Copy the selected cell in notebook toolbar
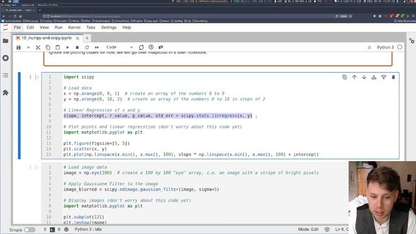 tap(47, 47)
